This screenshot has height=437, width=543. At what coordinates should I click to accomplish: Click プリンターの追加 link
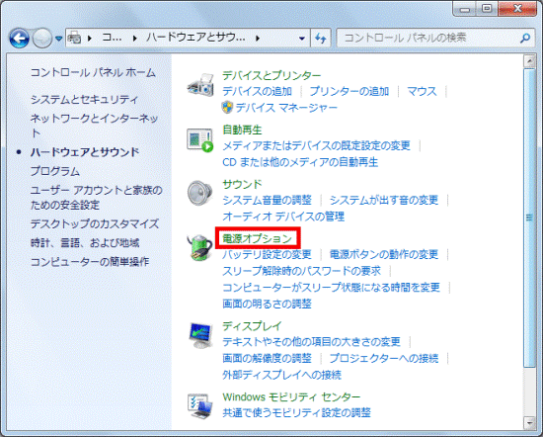(x=349, y=91)
